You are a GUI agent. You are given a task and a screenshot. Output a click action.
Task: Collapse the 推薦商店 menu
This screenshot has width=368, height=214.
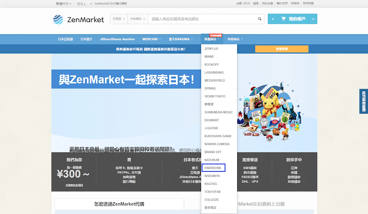coord(212,39)
